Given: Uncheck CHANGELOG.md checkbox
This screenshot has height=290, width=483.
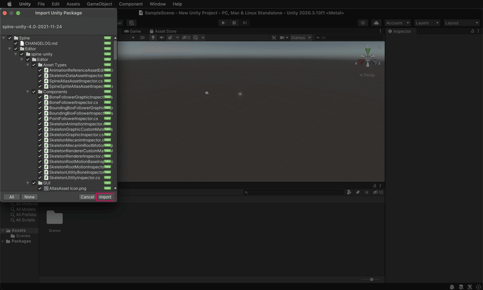Looking at the screenshot, I should pos(16,43).
